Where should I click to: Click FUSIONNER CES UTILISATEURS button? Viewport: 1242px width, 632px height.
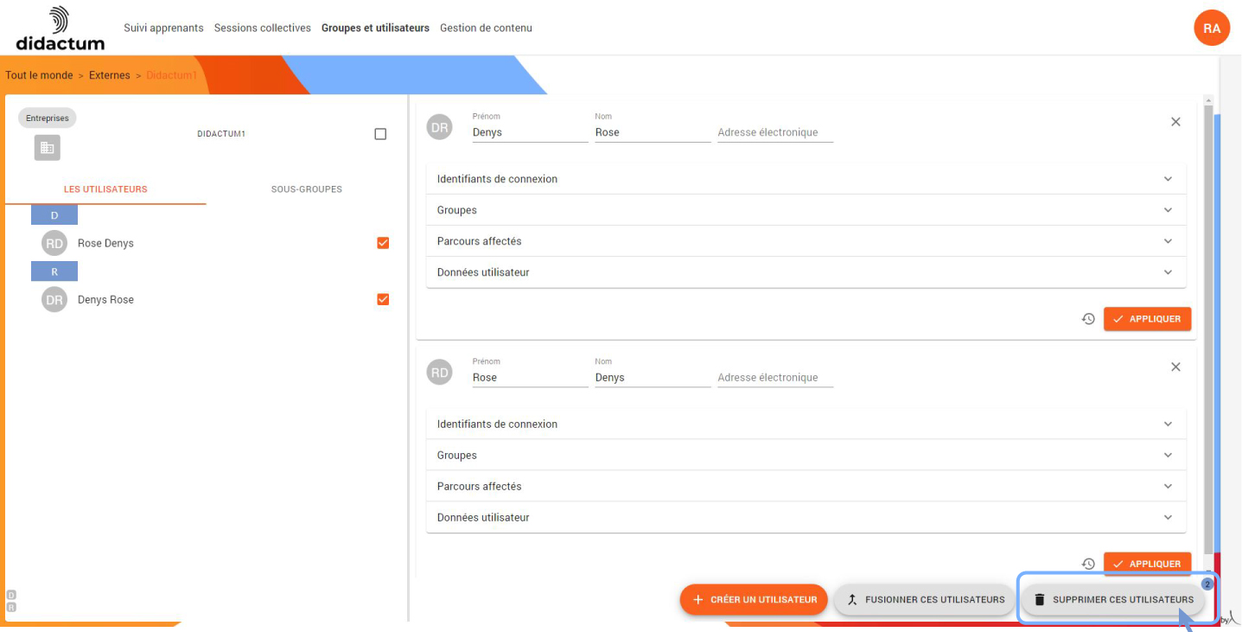[x=924, y=599]
